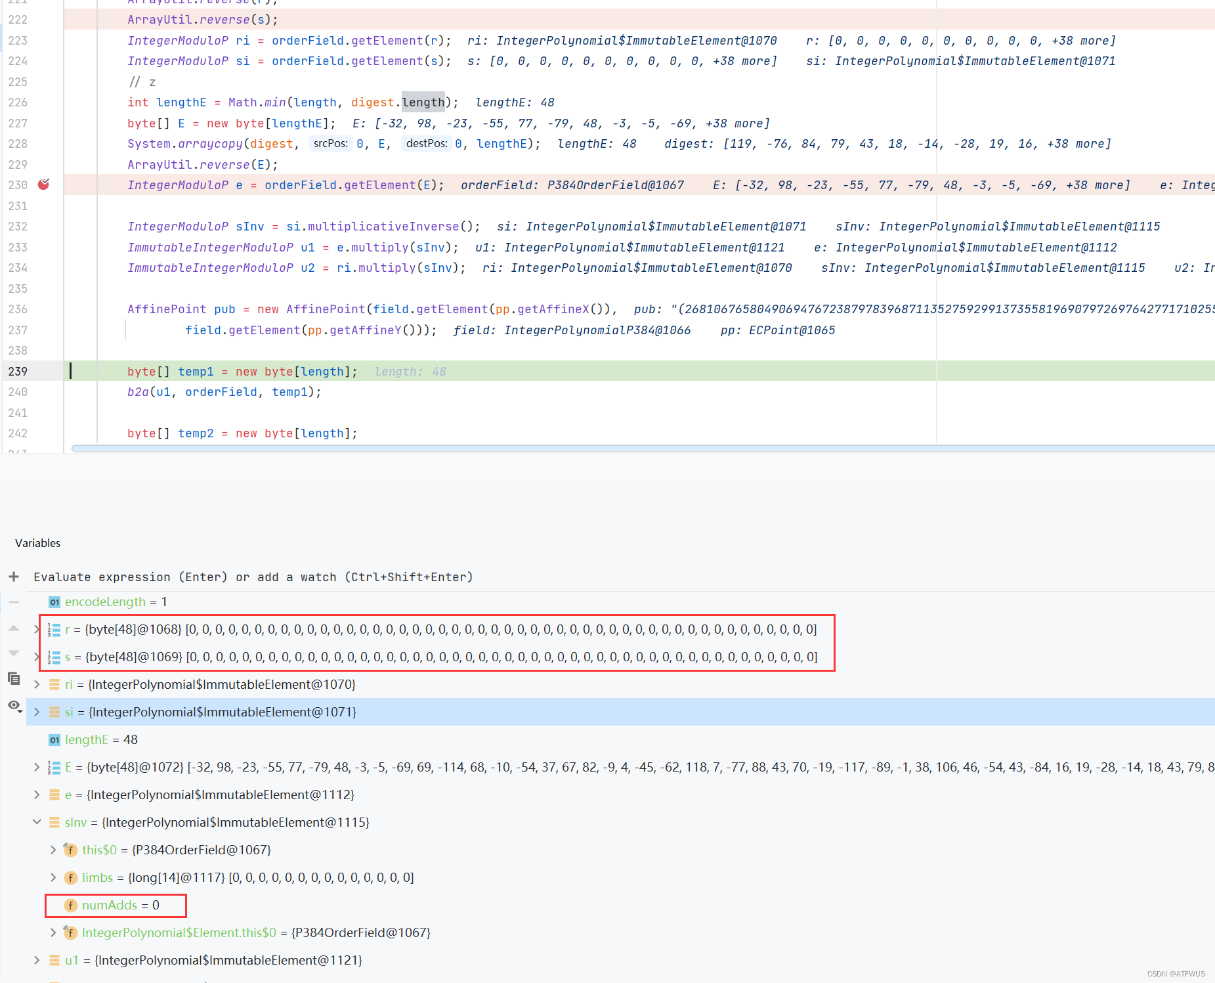Viewport: 1215px width, 983px height.
Task: Click the remove watch minus icon
Action: [x=14, y=601]
